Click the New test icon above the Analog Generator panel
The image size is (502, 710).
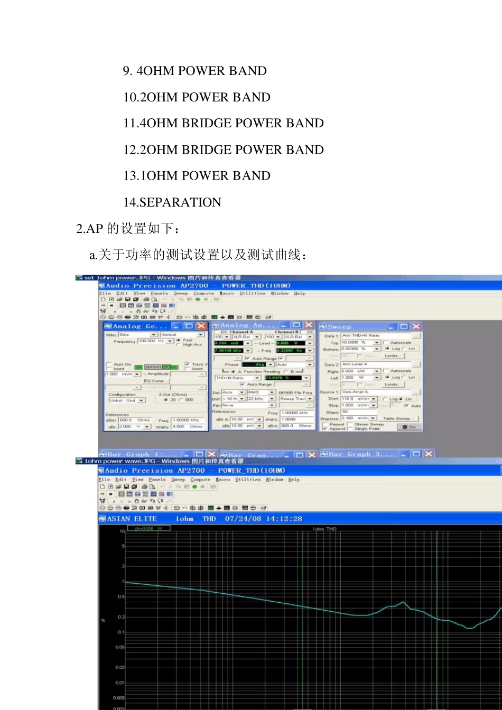103,299
